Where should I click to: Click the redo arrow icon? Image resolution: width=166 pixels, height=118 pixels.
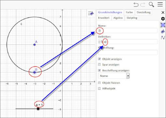pyautogui.click(x=143, y=5)
